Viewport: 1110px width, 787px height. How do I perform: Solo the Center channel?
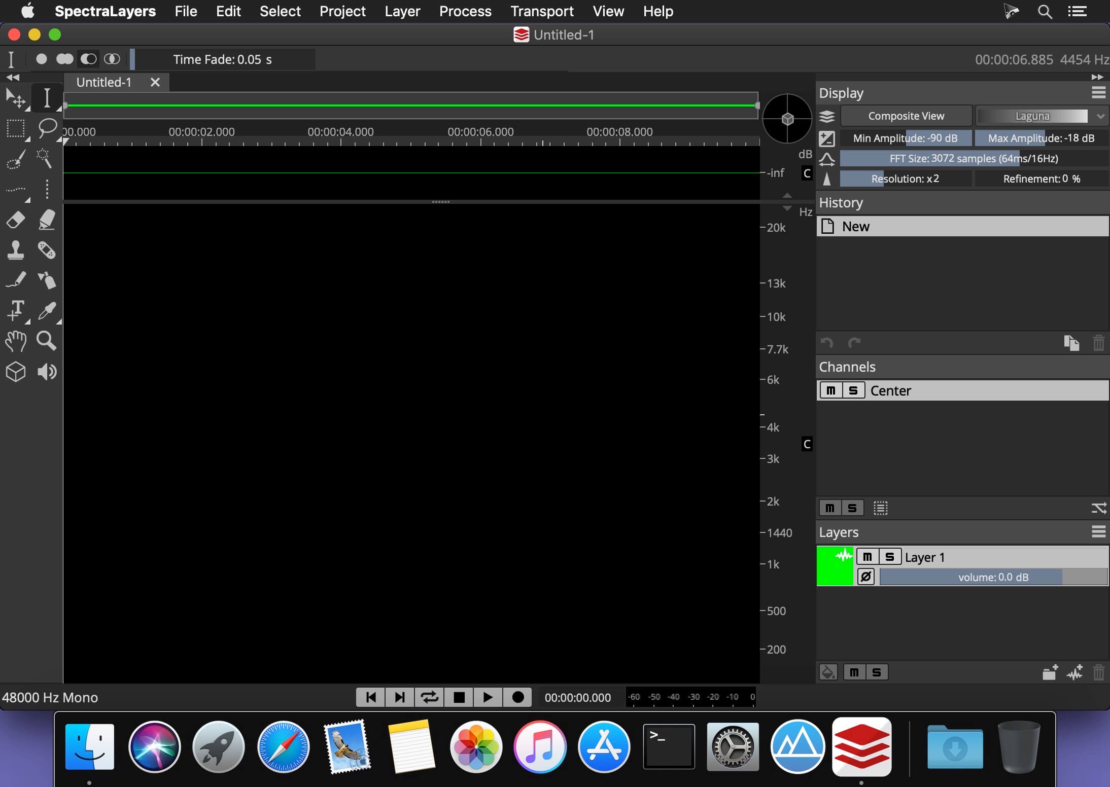tap(853, 390)
